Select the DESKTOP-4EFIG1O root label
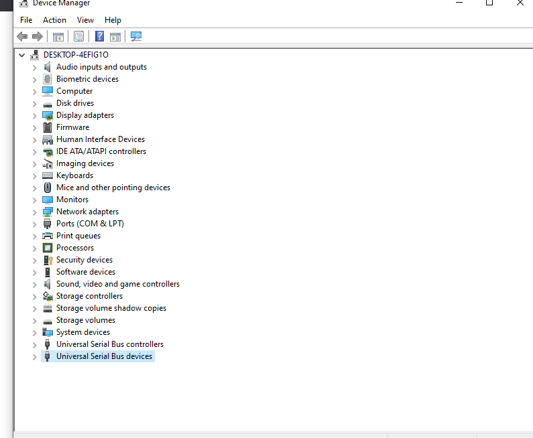This screenshot has height=438, width=533. (76, 55)
